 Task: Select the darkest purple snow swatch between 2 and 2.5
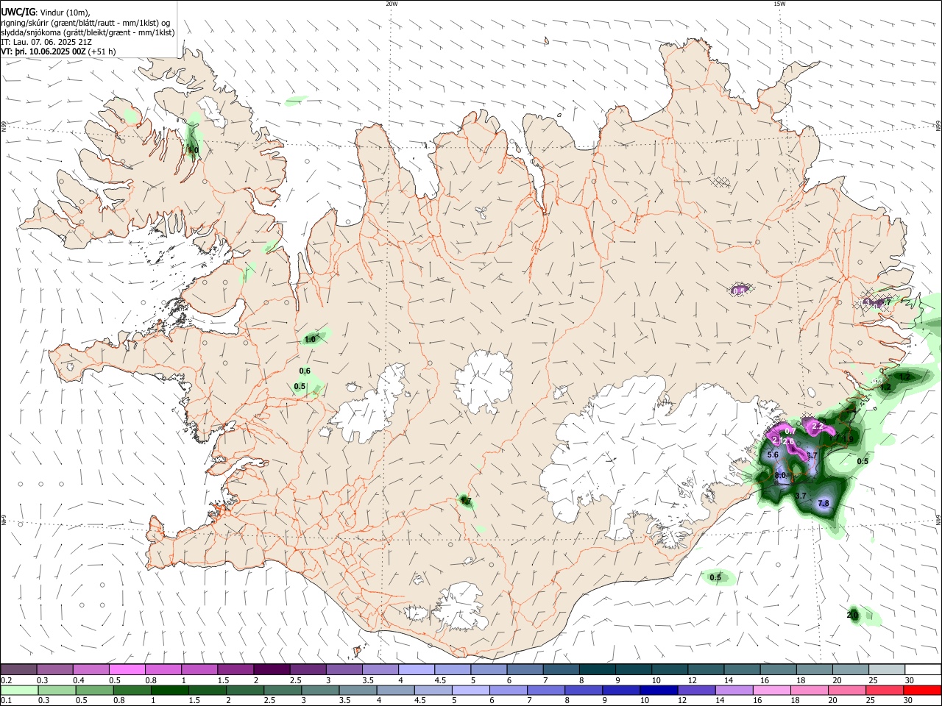coord(271,669)
